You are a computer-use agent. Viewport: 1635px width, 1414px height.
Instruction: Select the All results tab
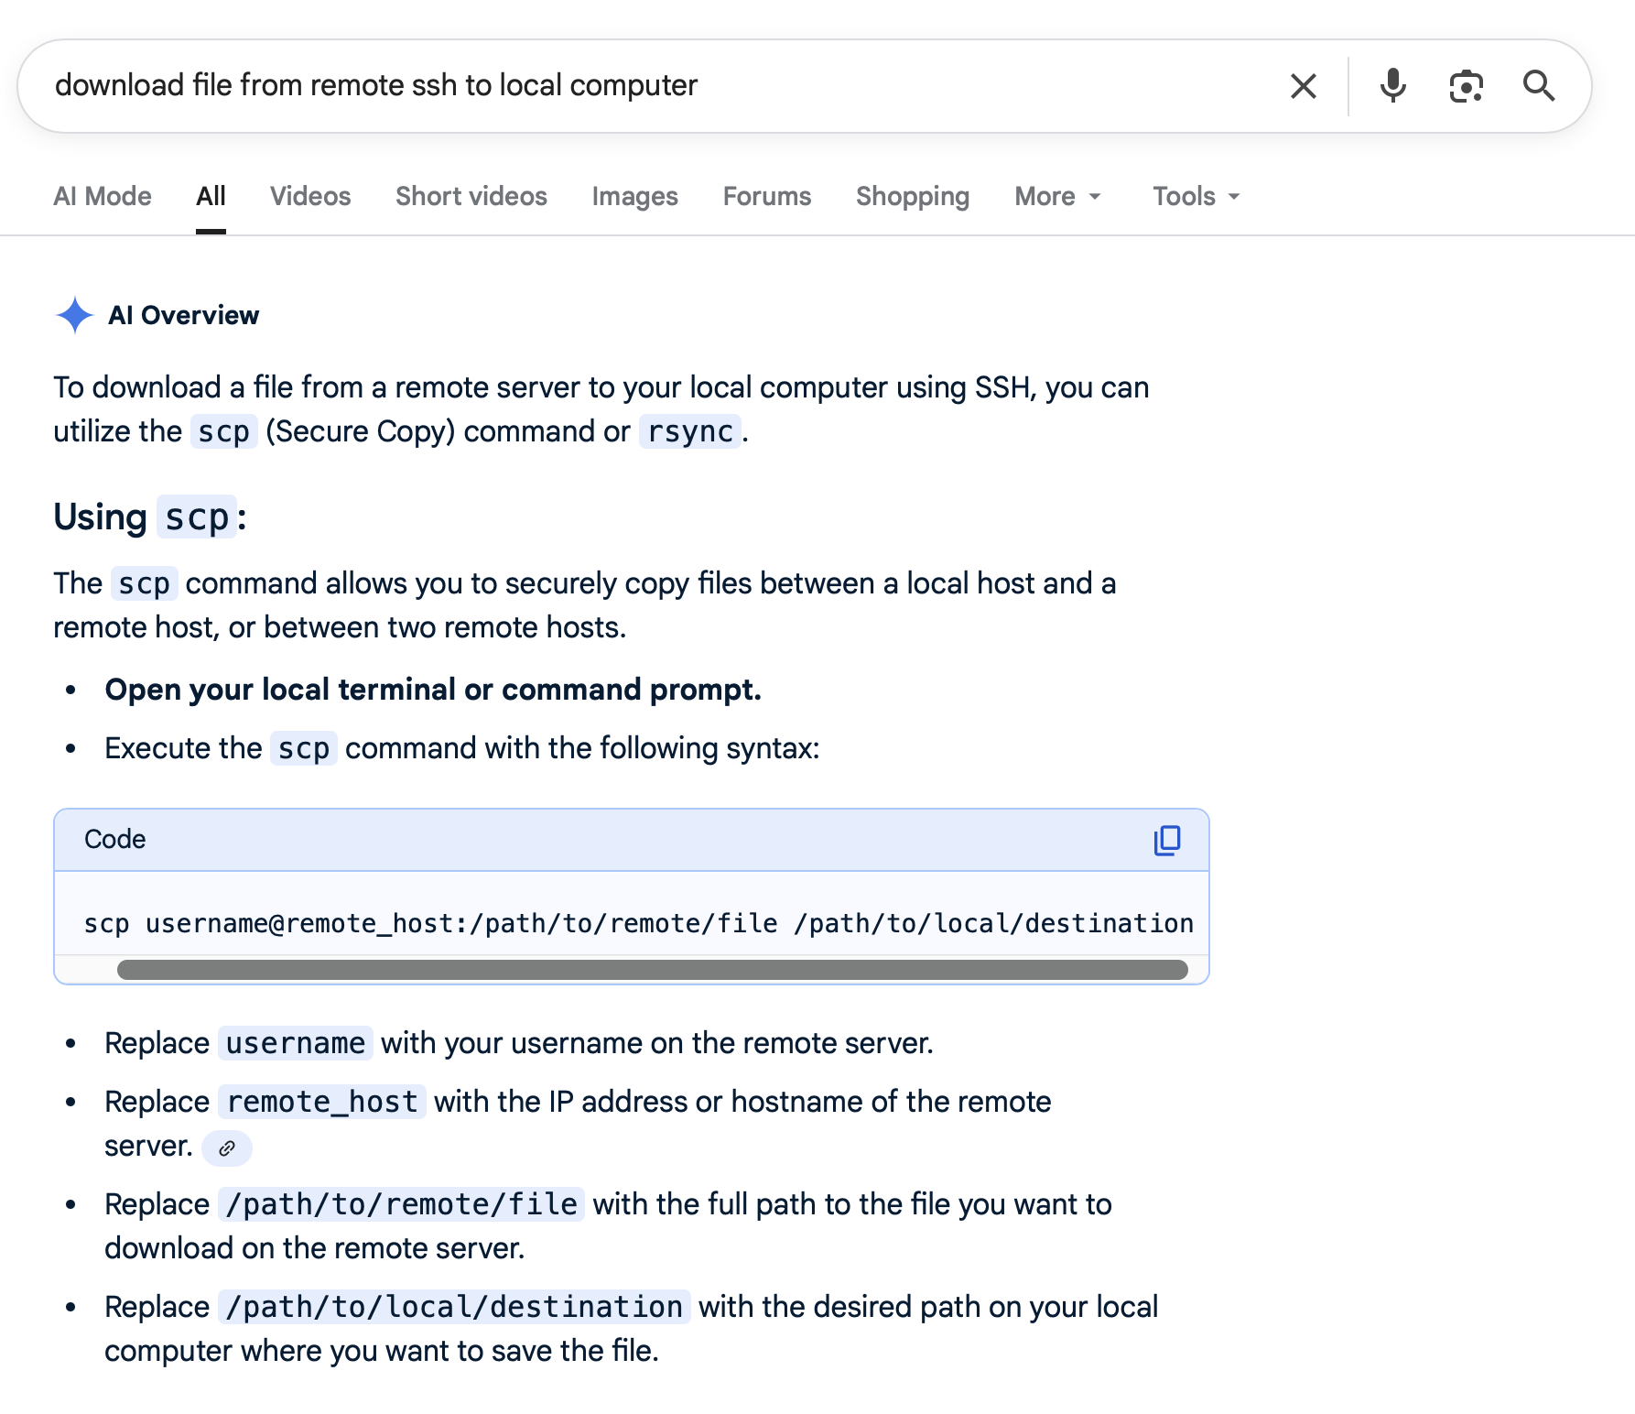pos(211,196)
